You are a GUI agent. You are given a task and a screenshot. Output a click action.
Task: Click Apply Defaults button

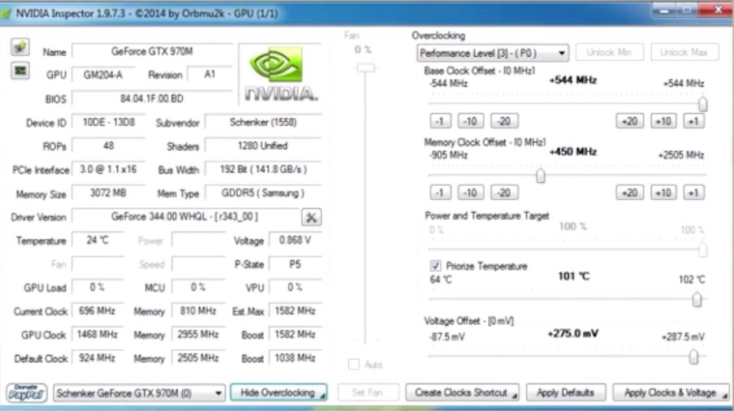coord(565,392)
